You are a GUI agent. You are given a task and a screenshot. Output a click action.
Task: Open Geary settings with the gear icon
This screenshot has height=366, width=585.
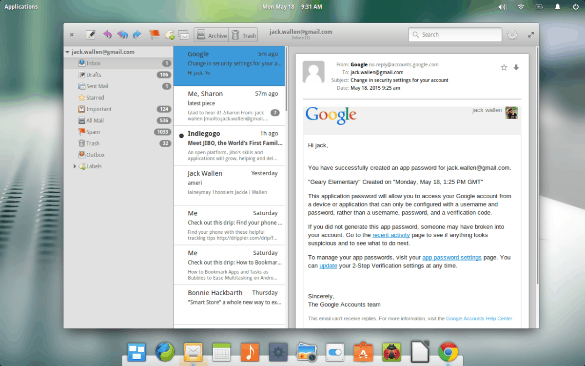[512, 35]
